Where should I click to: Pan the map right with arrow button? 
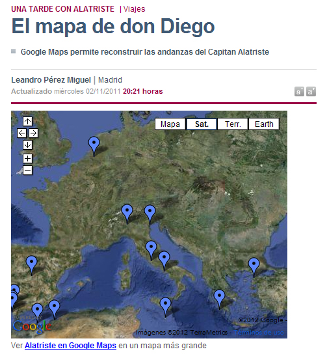point(33,133)
